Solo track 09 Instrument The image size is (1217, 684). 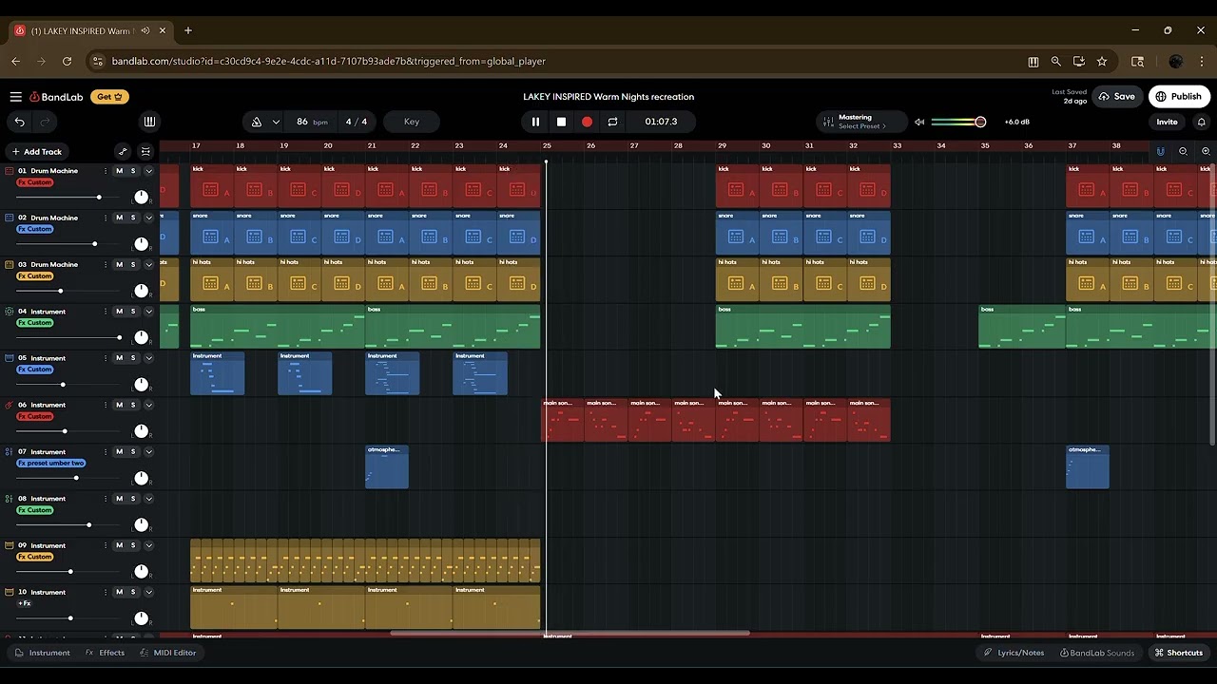pos(133,545)
